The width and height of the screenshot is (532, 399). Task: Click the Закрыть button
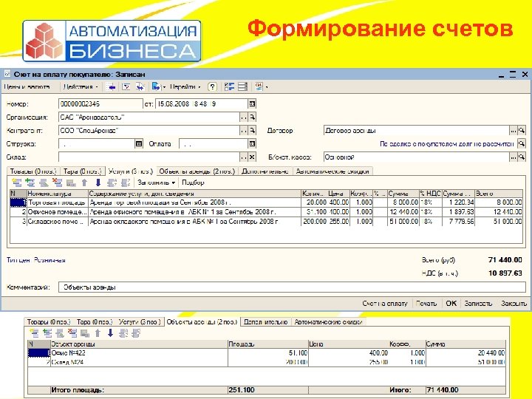pos(514,304)
